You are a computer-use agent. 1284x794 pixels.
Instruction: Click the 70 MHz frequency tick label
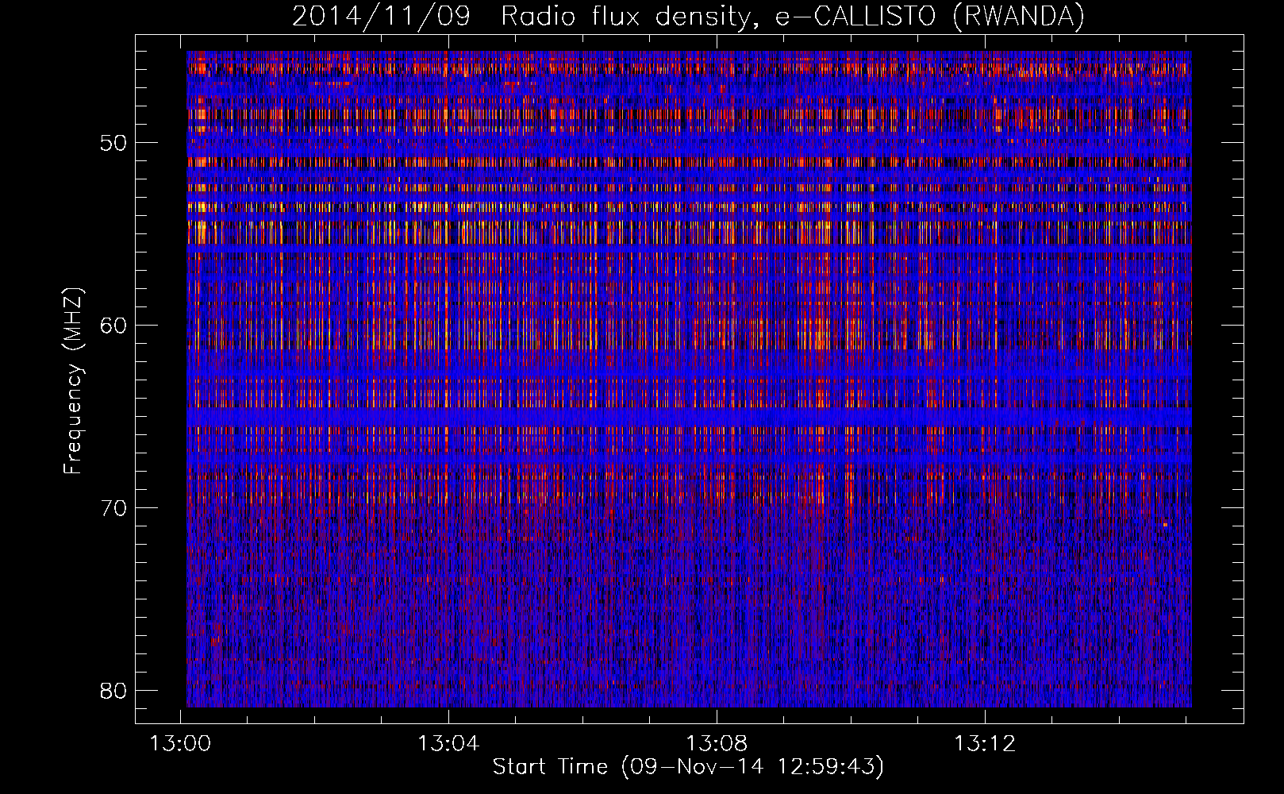113,508
